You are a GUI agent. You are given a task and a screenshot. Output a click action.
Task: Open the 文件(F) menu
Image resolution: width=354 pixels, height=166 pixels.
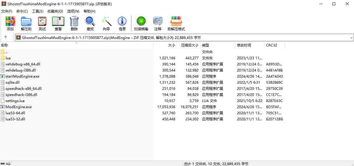7,11
